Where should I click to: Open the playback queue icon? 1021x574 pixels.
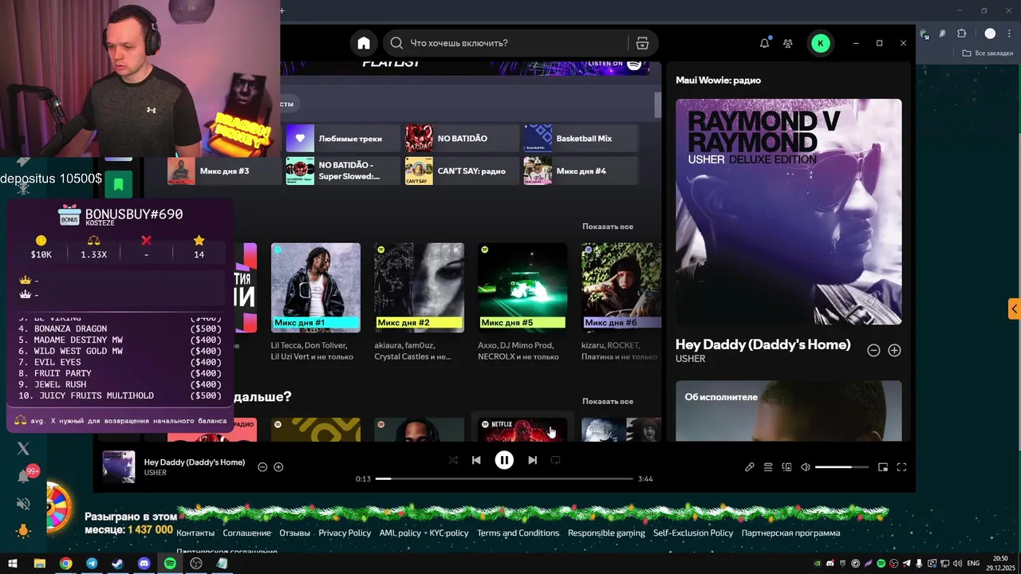point(768,467)
